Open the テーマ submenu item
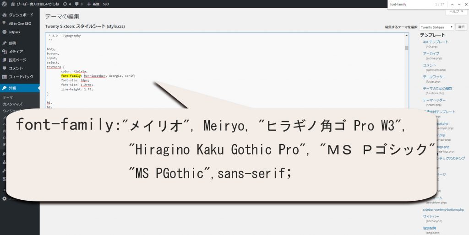469x235 pixels. coord(8,97)
